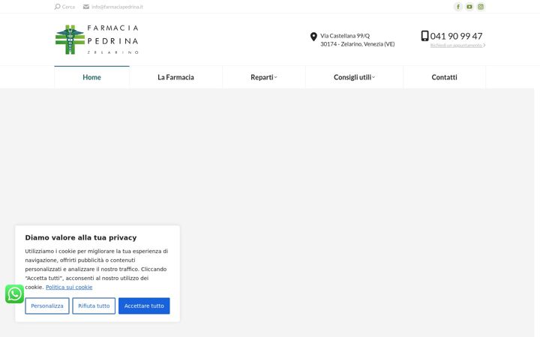Open the Contatti menu item
The height and width of the screenshot is (337, 540).
pos(444,77)
